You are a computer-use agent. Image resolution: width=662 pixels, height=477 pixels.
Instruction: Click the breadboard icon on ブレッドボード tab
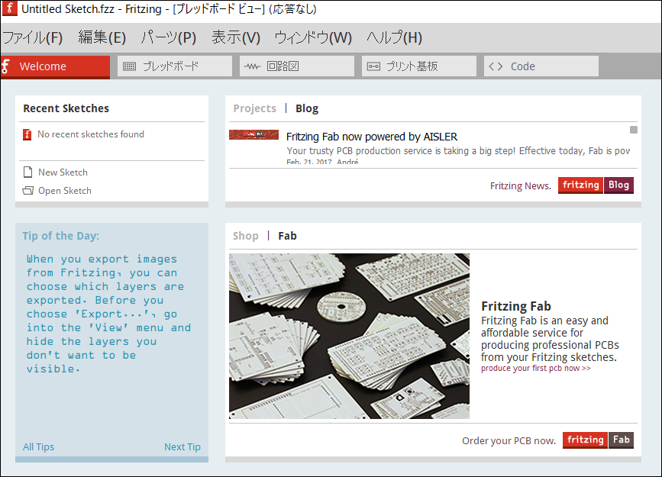click(129, 66)
